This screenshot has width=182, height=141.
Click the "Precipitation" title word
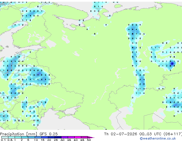(12, 134)
